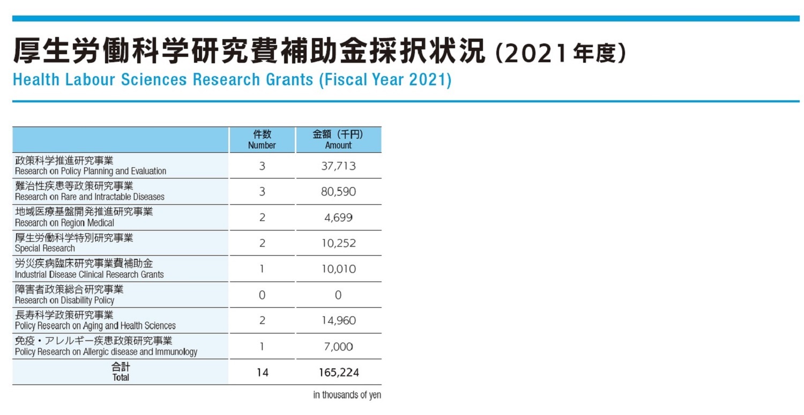804x415 pixels.
Task: Select the row label Research on Policy Planning and Evaluation
Action: coord(91,172)
